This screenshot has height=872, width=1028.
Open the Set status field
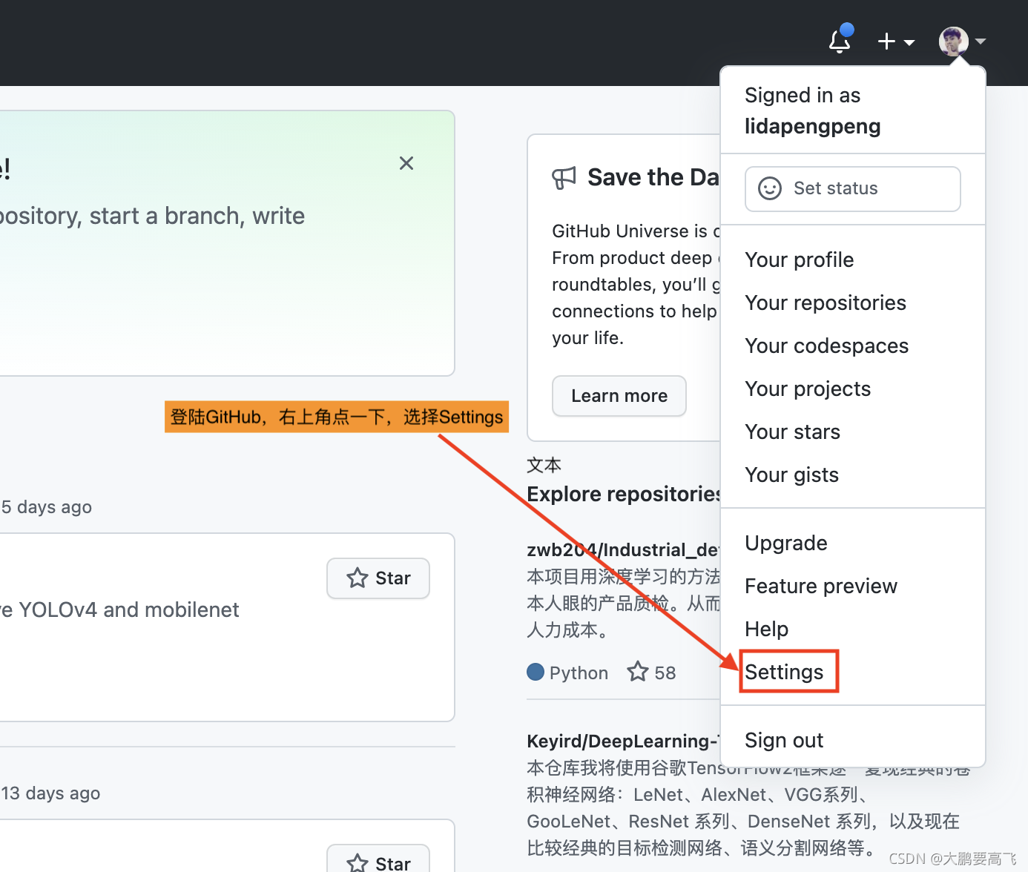click(853, 188)
